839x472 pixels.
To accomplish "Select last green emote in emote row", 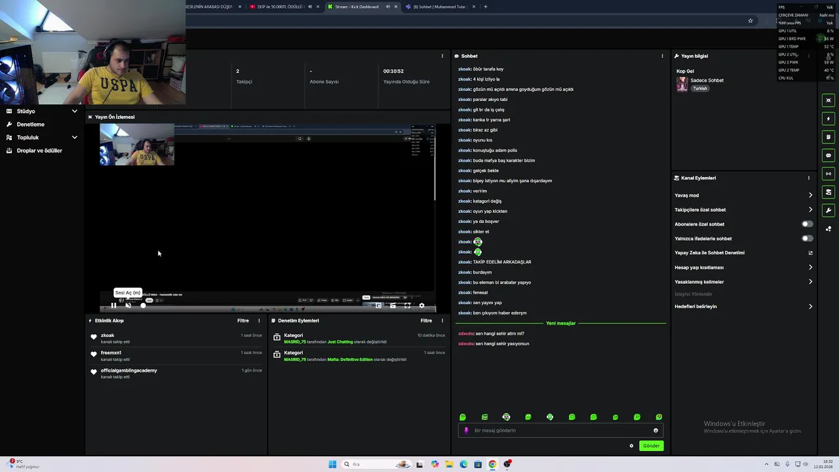I will click(x=659, y=417).
